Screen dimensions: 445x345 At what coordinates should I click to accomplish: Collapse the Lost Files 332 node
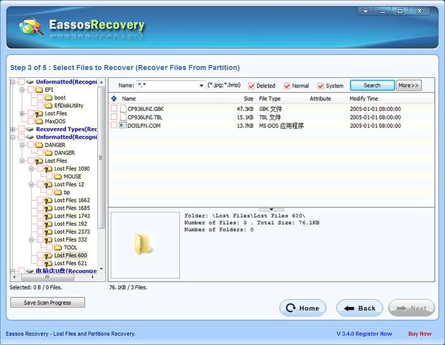[31, 240]
